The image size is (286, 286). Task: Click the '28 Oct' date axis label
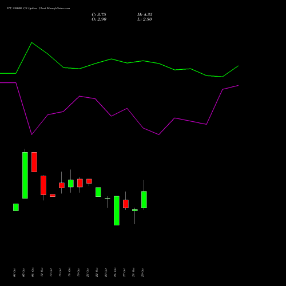tap(133, 272)
